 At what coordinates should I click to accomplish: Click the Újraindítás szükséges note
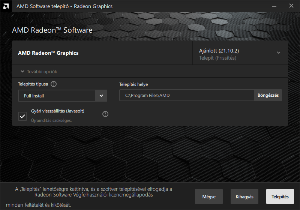(x=51, y=120)
